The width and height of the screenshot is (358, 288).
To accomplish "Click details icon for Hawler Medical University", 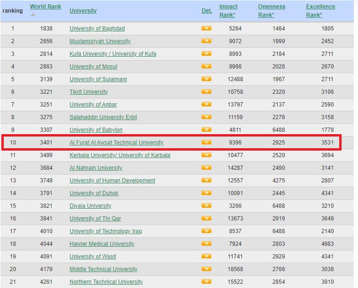I will (206, 244).
